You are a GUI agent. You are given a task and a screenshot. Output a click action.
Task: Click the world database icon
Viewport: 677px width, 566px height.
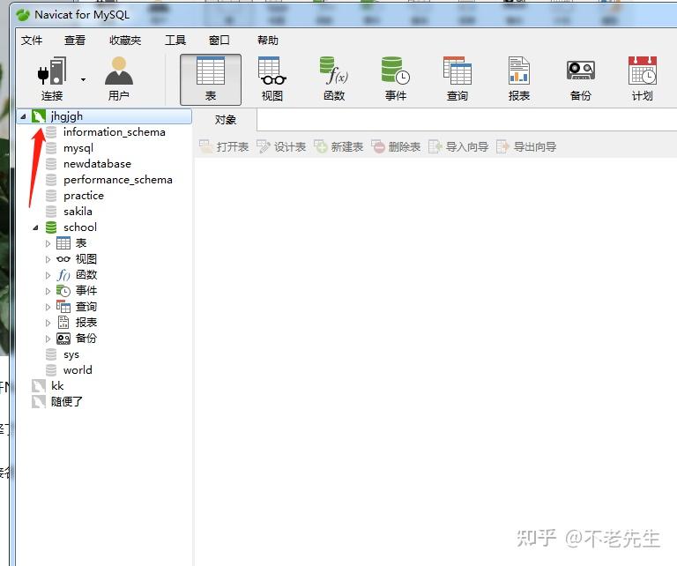pos(51,370)
